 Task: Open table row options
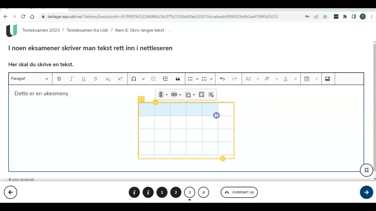pyautogui.click(x=174, y=95)
